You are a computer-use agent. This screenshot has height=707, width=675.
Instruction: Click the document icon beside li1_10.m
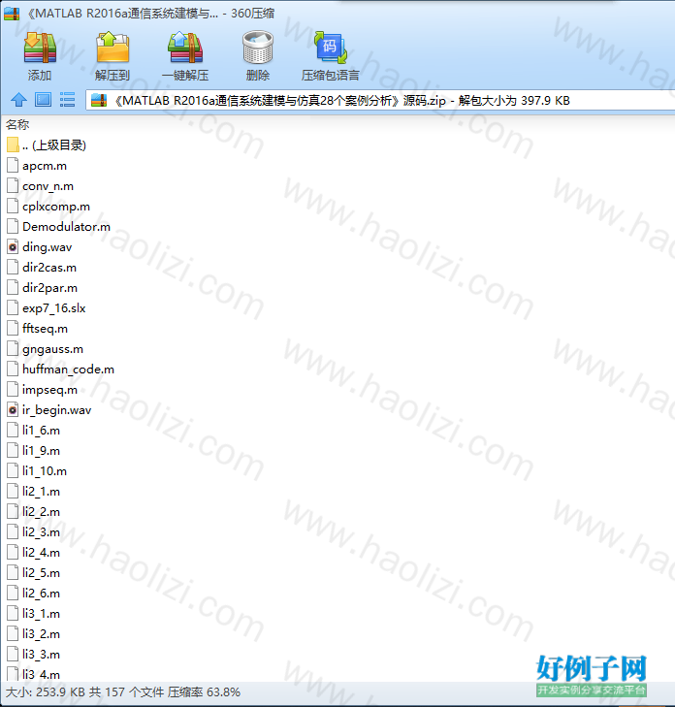point(13,471)
